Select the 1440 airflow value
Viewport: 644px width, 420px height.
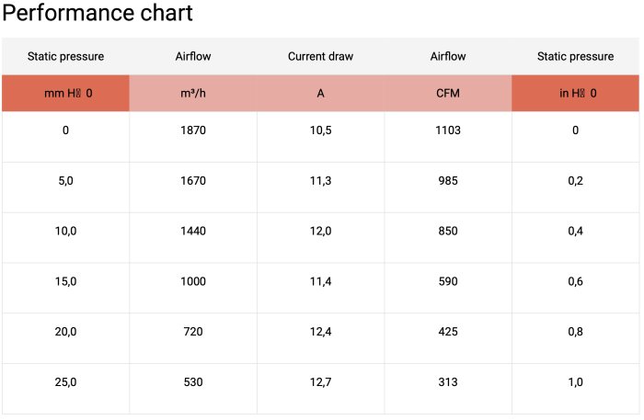[193, 231]
